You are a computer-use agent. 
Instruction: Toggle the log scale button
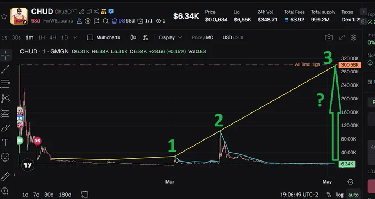click(x=340, y=195)
